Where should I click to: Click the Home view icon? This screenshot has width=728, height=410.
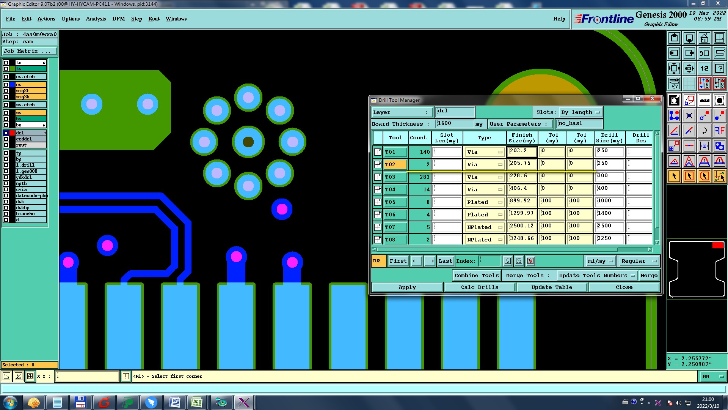coord(704,38)
